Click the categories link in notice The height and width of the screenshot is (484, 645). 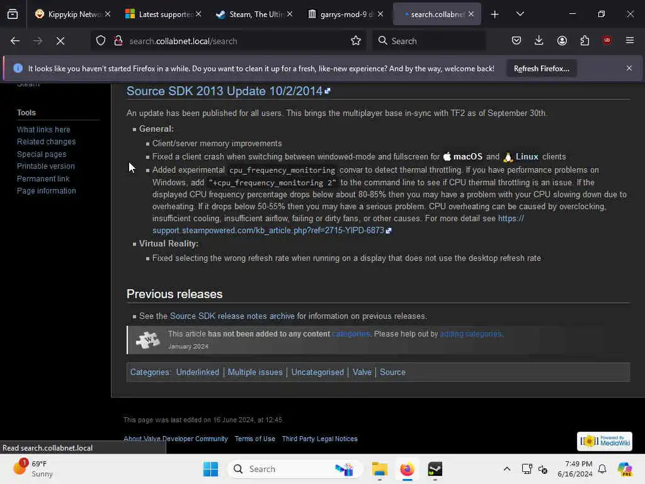(351, 334)
